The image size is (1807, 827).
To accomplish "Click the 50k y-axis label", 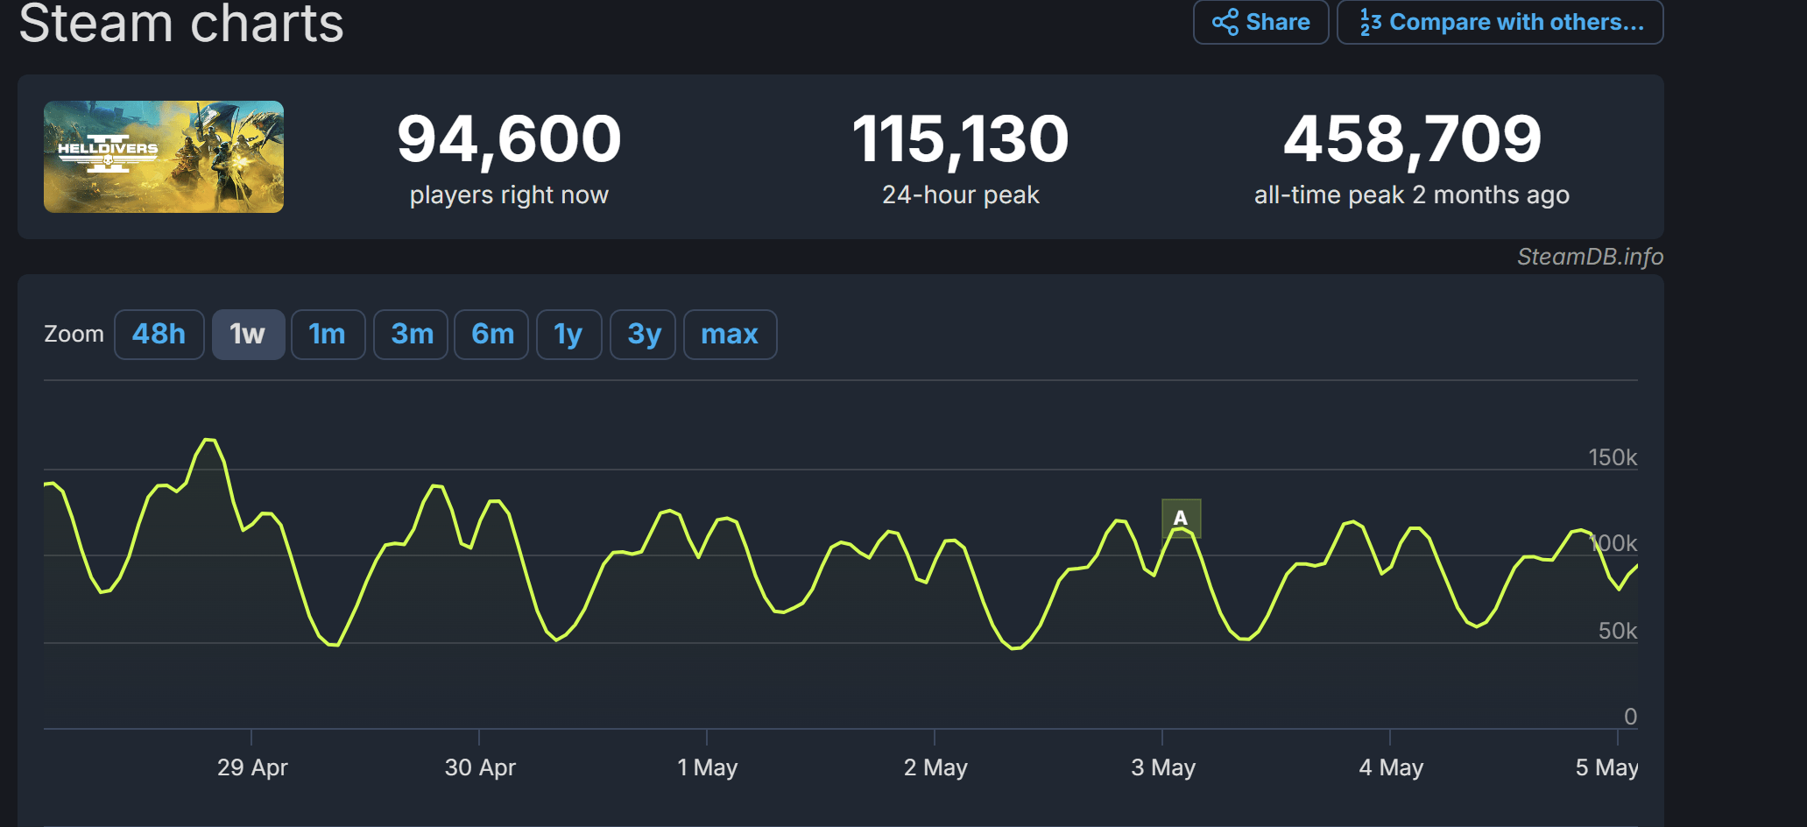I will coord(1618,631).
